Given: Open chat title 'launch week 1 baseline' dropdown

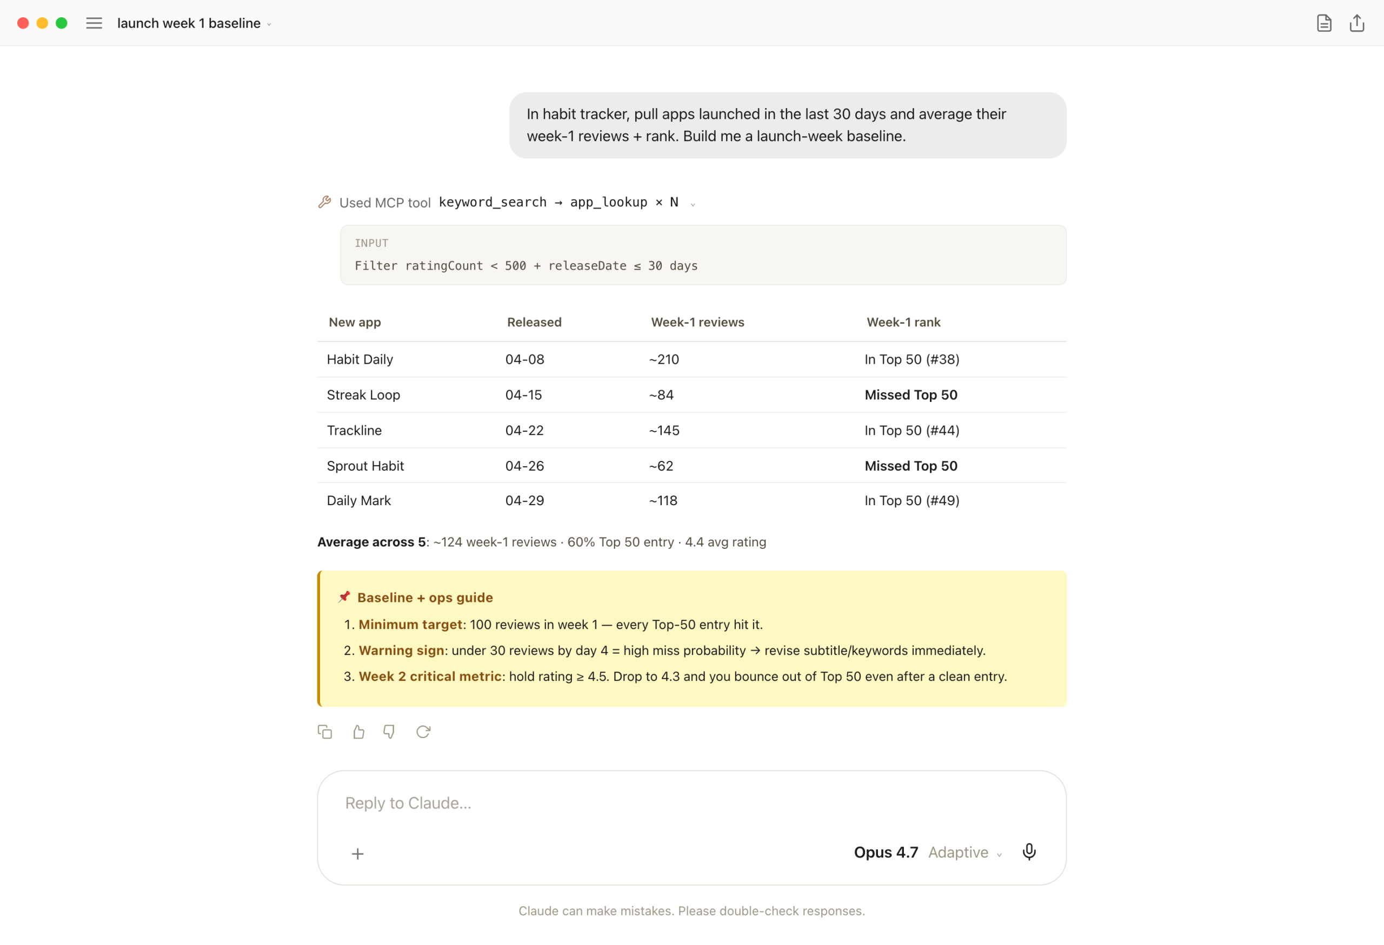Looking at the screenshot, I should coord(194,23).
